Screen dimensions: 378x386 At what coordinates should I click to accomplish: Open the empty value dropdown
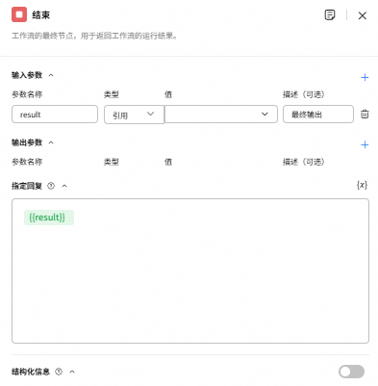point(221,114)
